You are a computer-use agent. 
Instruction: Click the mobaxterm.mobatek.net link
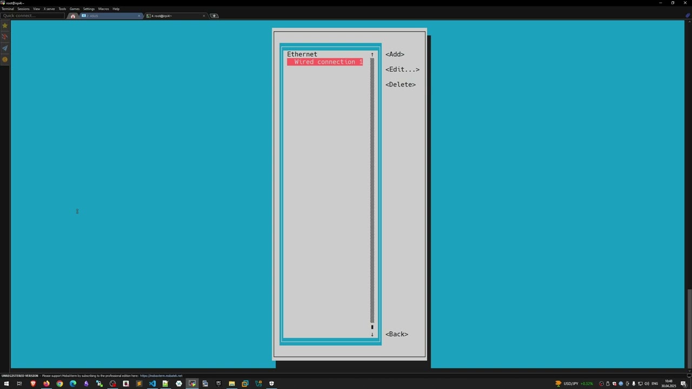(x=161, y=375)
